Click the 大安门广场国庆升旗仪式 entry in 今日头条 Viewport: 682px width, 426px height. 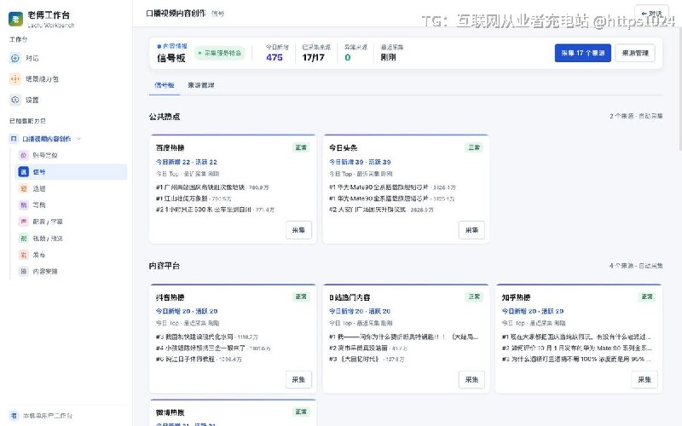381,210
